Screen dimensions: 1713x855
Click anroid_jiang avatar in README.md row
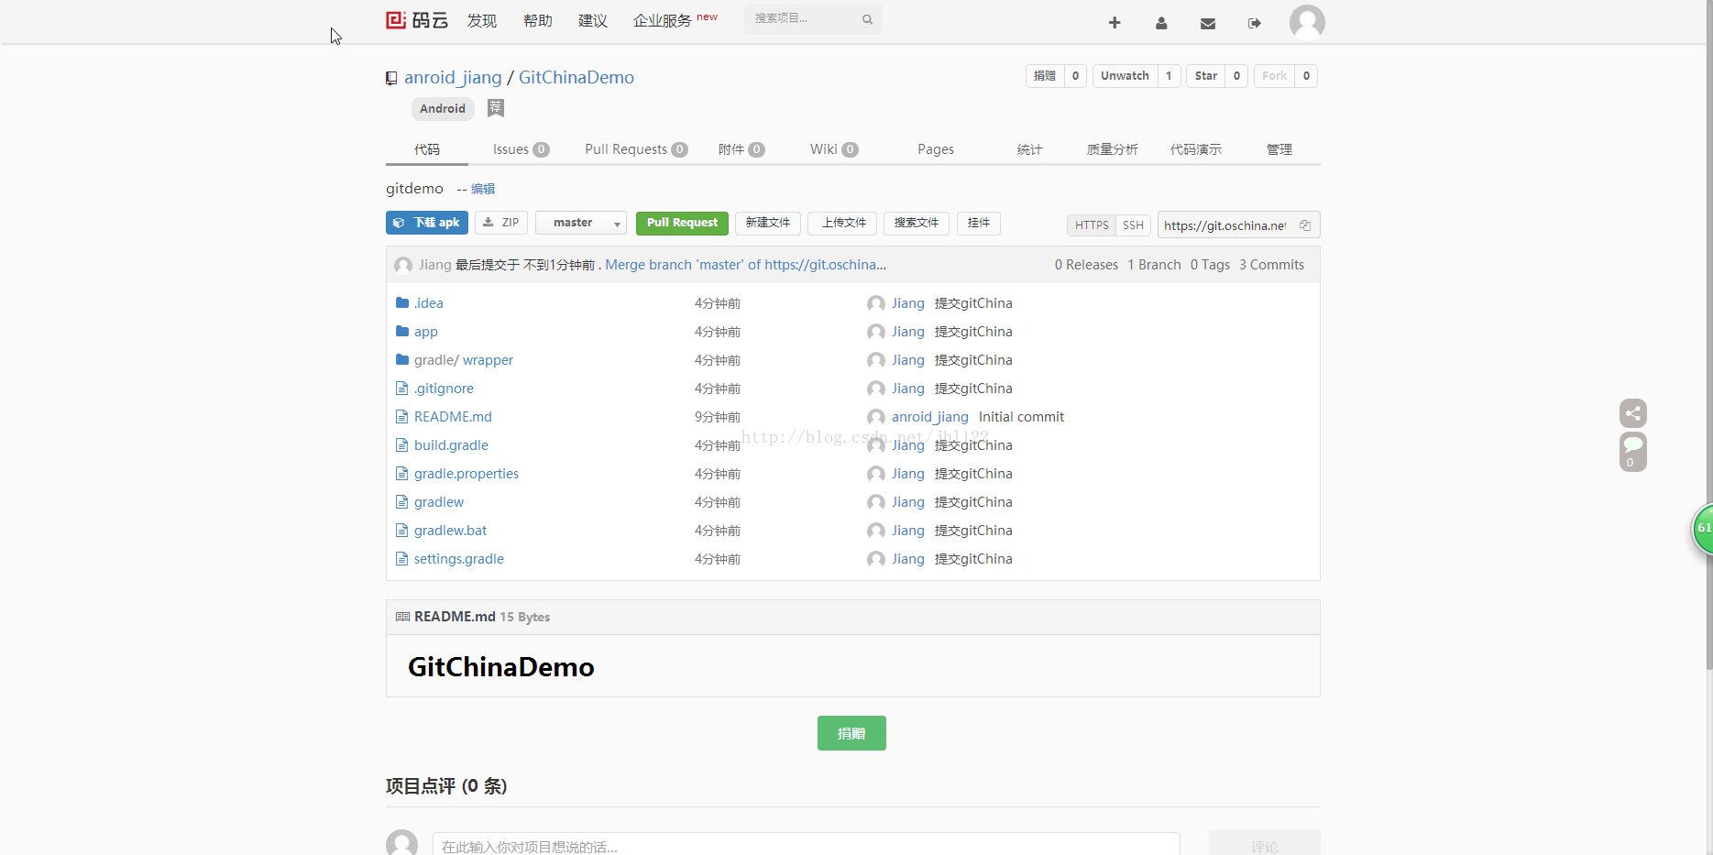pos(876,417)
